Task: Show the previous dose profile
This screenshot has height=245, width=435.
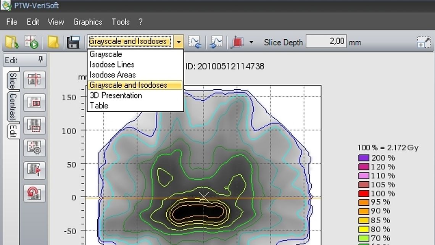Action: [195, 42]
